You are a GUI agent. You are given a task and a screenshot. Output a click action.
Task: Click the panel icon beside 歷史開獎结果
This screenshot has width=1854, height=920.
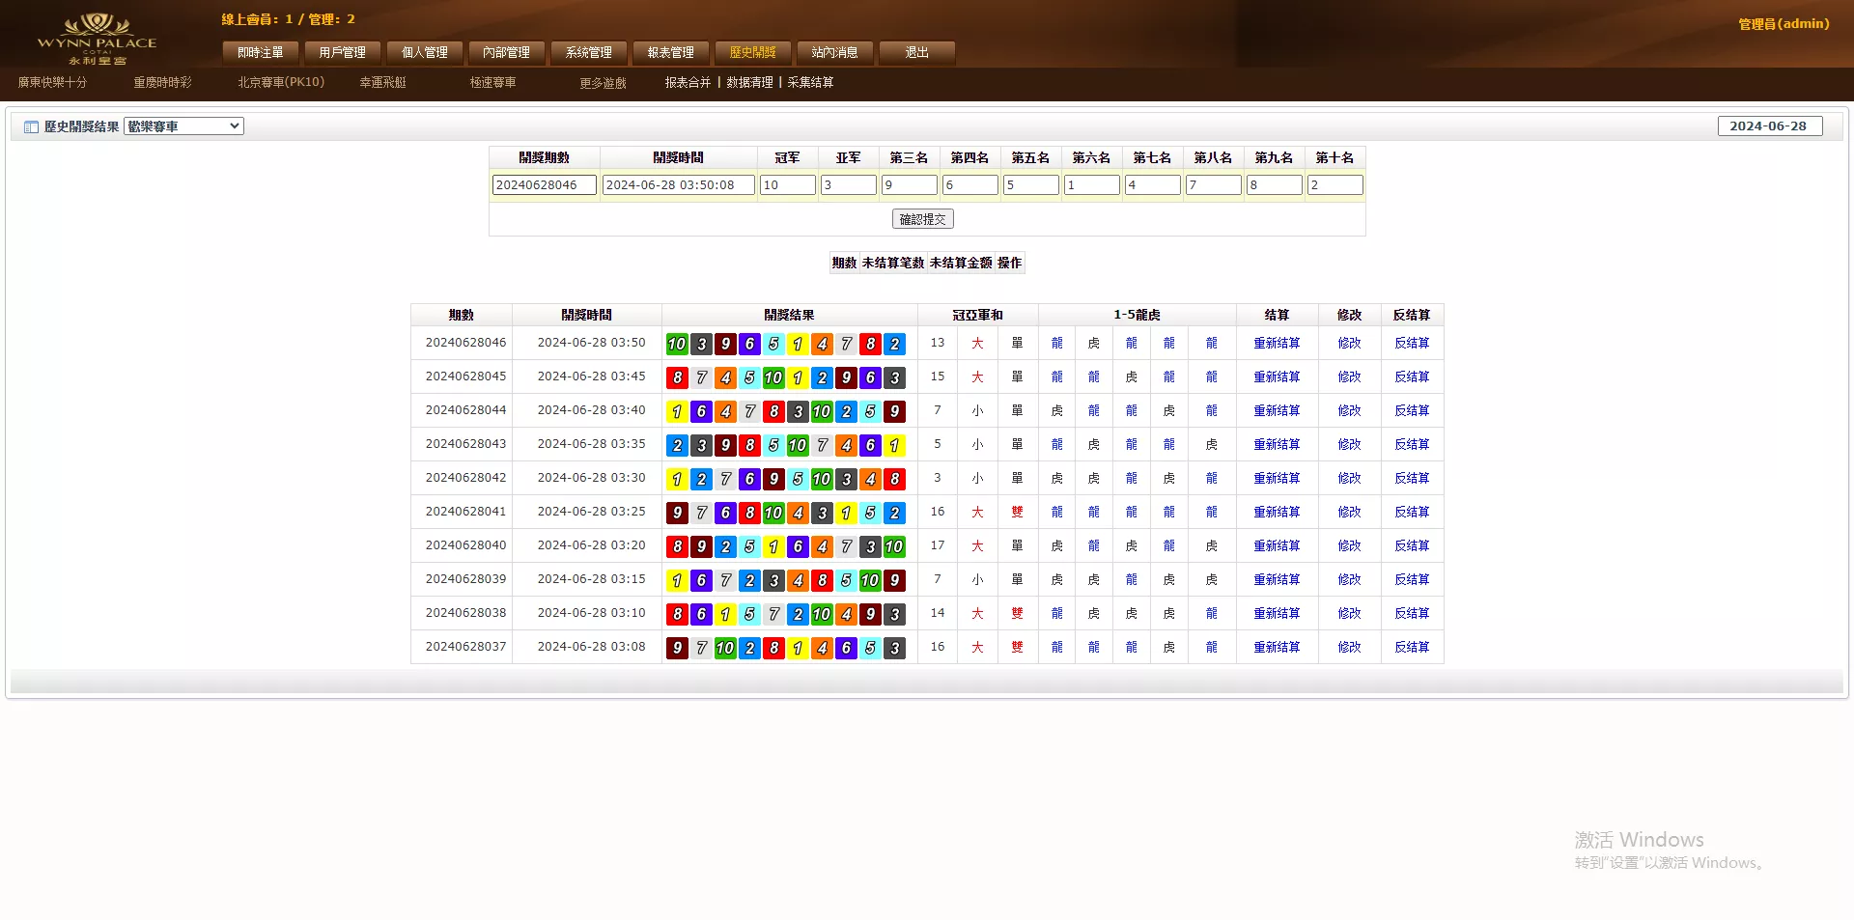tap(31, 126)
